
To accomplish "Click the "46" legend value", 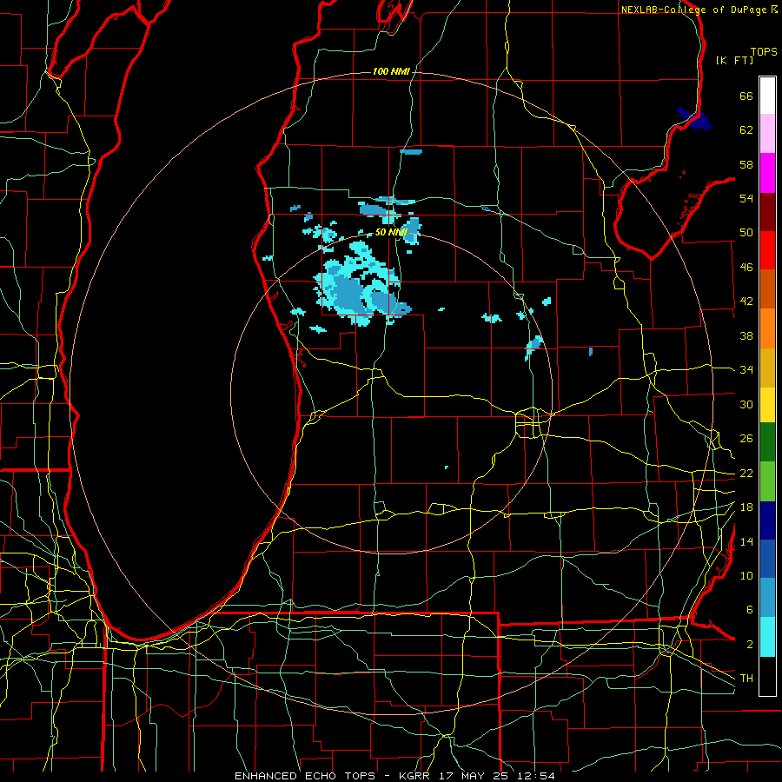I will (x=746, y=268).
